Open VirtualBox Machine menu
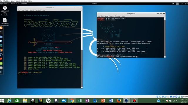The height and width of the screenshot is (105, 188). [6, 1]
